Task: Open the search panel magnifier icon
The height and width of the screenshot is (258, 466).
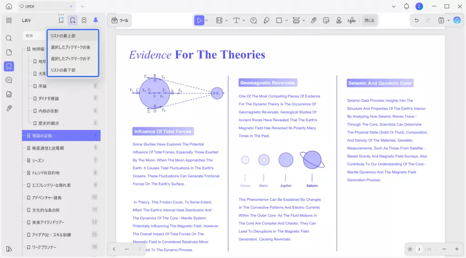Action: 9,38
